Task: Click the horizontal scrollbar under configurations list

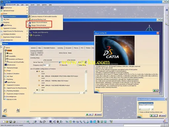Action: [59, 93]
